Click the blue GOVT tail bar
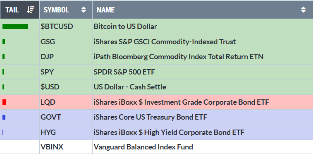The height and width of the screenshot is (154, 313). coord(4,117)
